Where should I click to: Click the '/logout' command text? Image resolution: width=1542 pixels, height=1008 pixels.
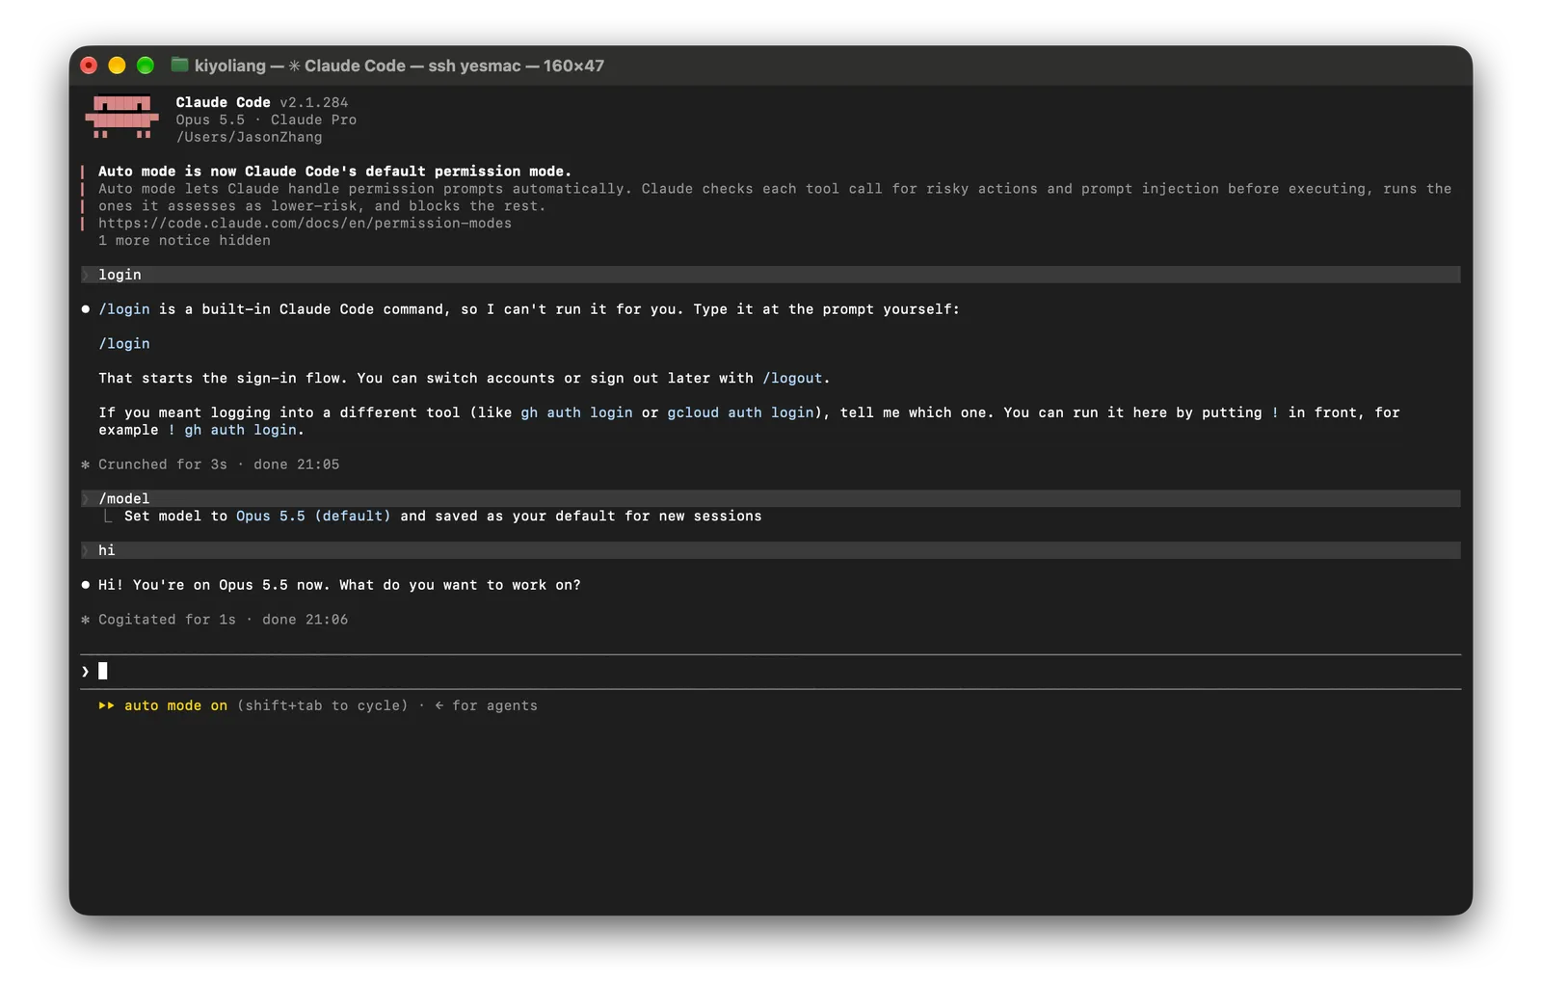click(792, 379)
